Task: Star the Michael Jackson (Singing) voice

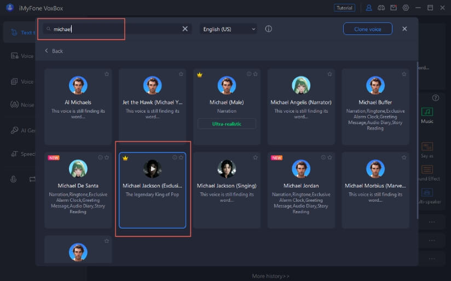Action: pyautogui.click(x=256, y=157)
